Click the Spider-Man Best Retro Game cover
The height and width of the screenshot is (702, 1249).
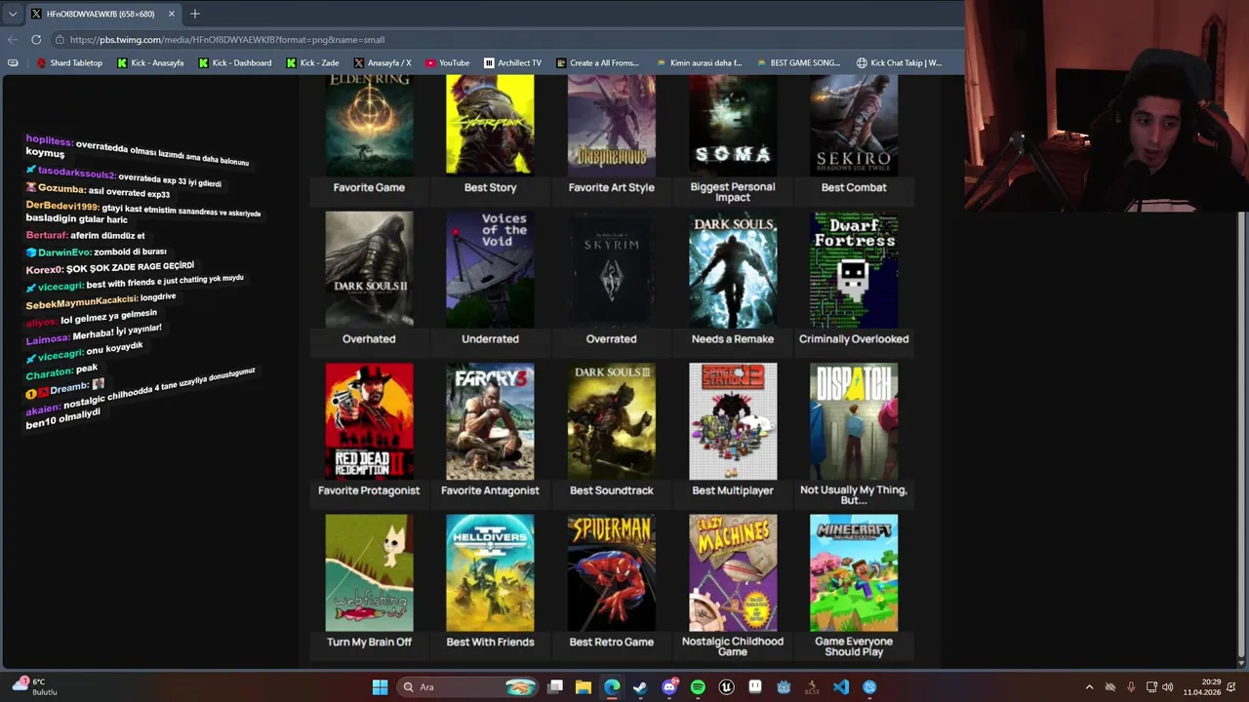pyautogui.click(x=612, y=572)
